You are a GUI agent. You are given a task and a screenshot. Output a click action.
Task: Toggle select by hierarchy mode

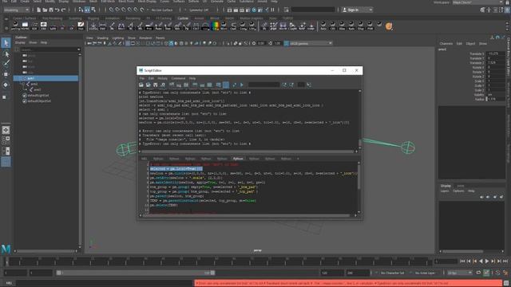pos(81,10)
